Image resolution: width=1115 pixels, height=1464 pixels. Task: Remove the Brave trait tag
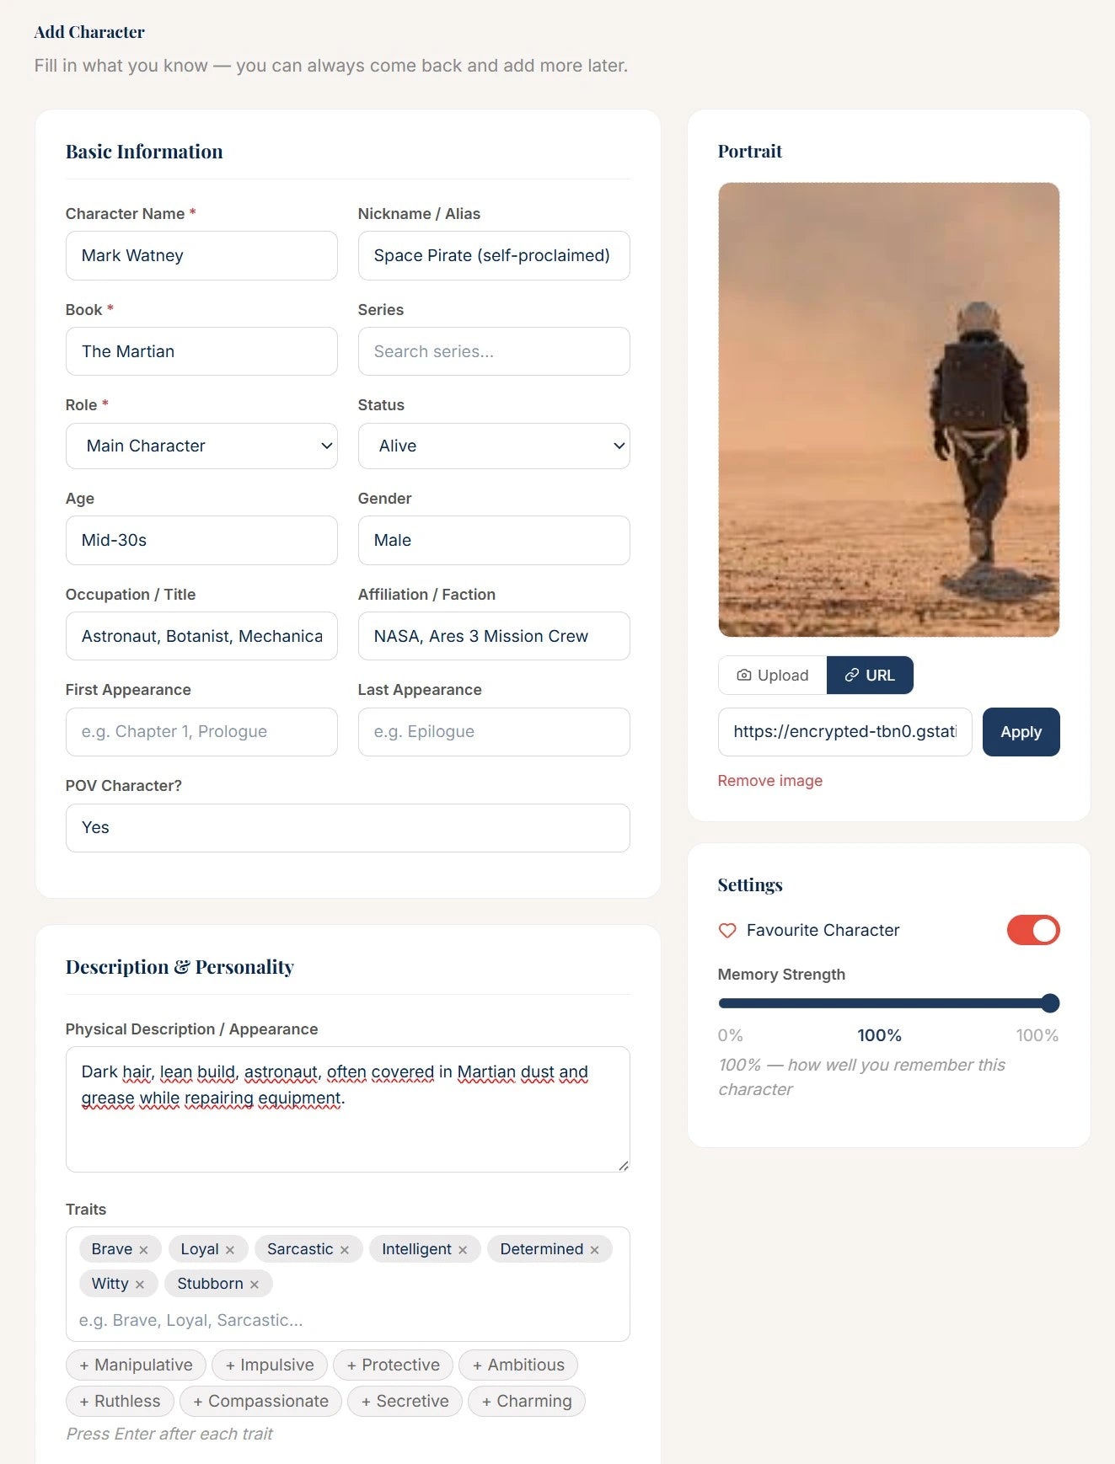[x=143, y=1250]
